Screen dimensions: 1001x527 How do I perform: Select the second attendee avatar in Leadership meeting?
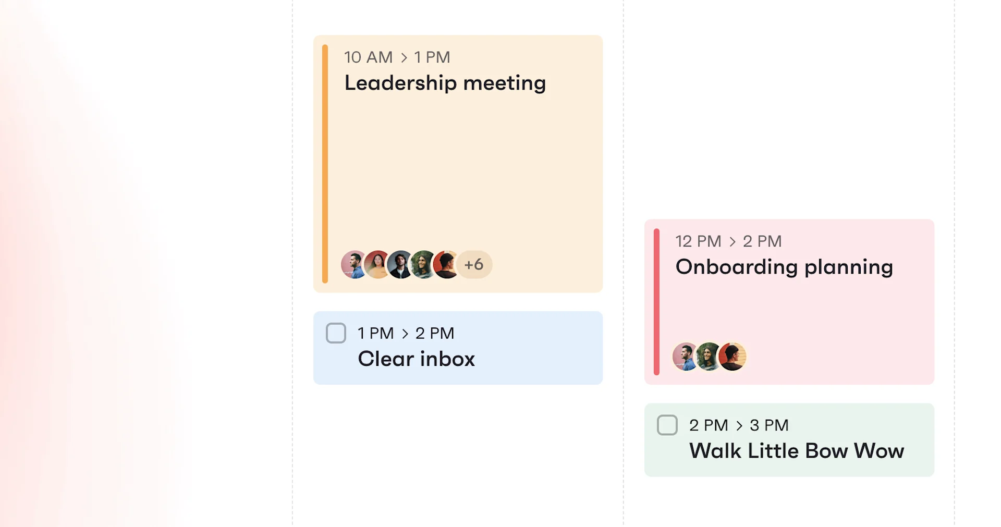coord(378,265)
